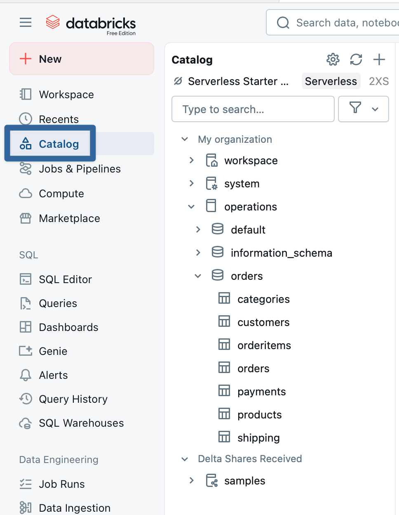Screen dimensions: 399x515
Task: Click the information_schema database icon
Action: click(x=218, y=252)
